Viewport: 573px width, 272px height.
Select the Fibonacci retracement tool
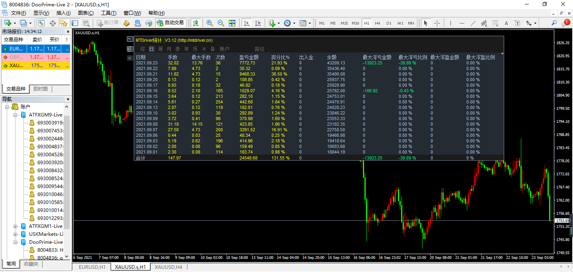coord(495,23)
